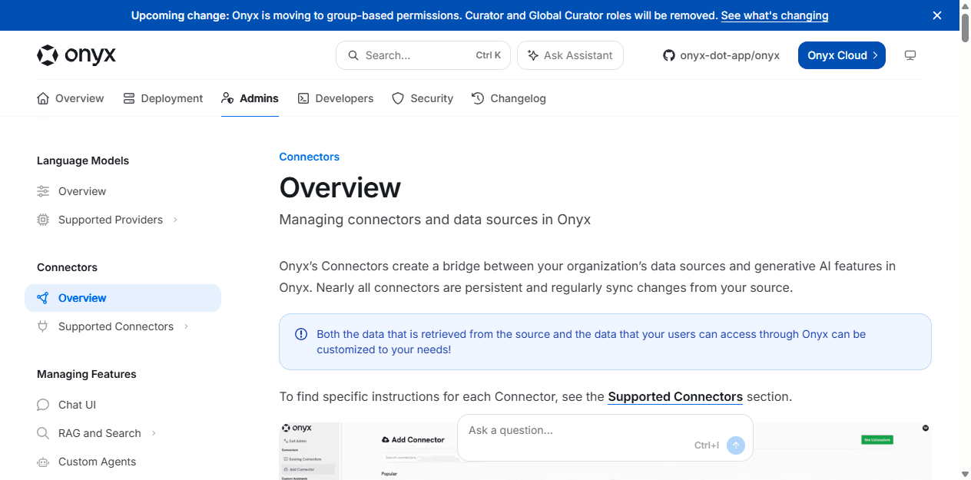Open the Onyx Cloud button
The width and height of the screenshot is (971, 480).
click(842, 55)
